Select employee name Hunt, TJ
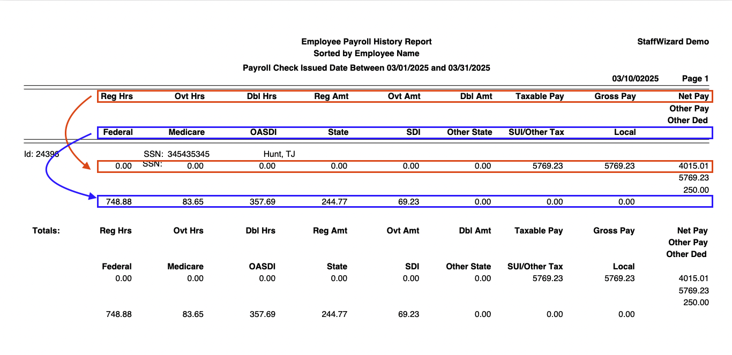Screen dimensions: 732x355 click(279, 154)
